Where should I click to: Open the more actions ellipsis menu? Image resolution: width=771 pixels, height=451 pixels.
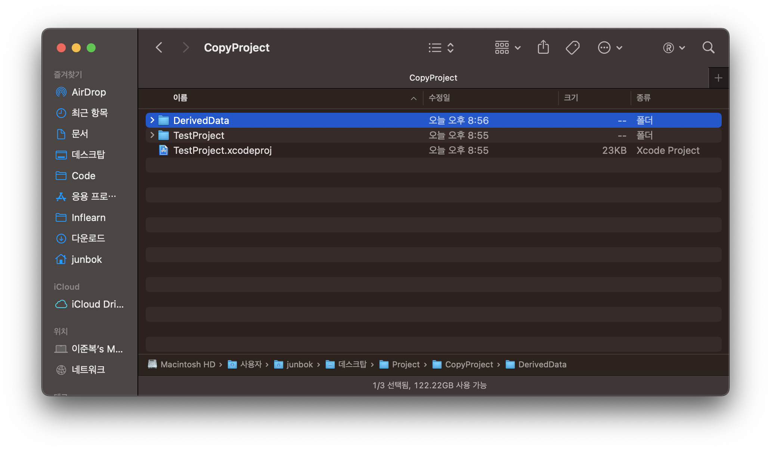pos(610,47)
